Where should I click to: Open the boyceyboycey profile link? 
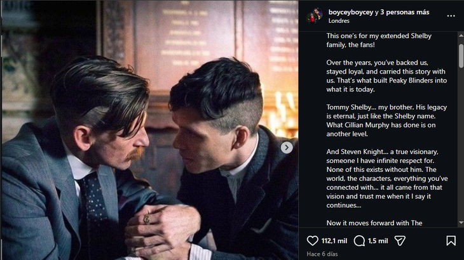point(350,12)
